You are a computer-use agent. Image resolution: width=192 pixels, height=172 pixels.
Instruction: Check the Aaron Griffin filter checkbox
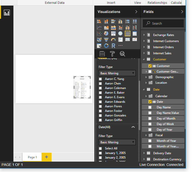100,120
